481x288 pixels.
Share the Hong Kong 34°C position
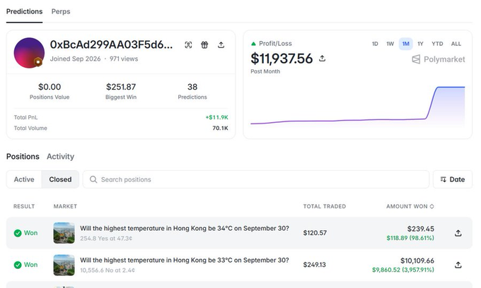pyautogui.click(x=458, y=233)
